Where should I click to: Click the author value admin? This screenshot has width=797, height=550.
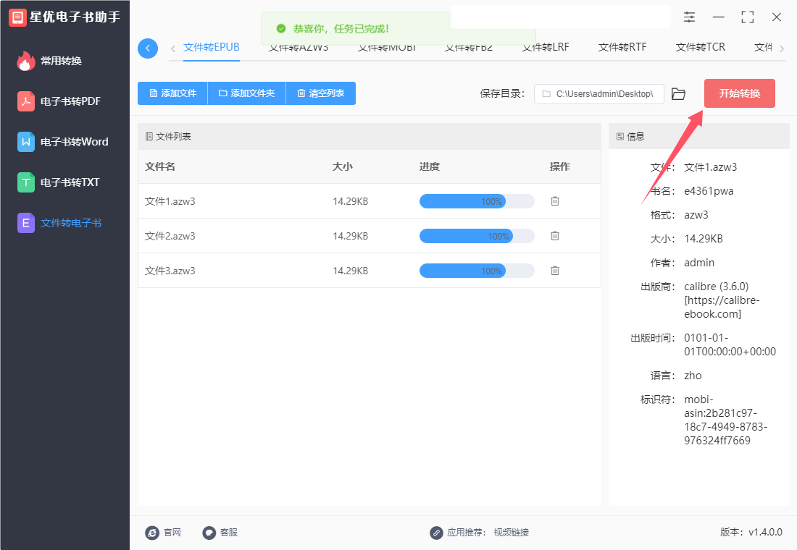click(699, 263)
